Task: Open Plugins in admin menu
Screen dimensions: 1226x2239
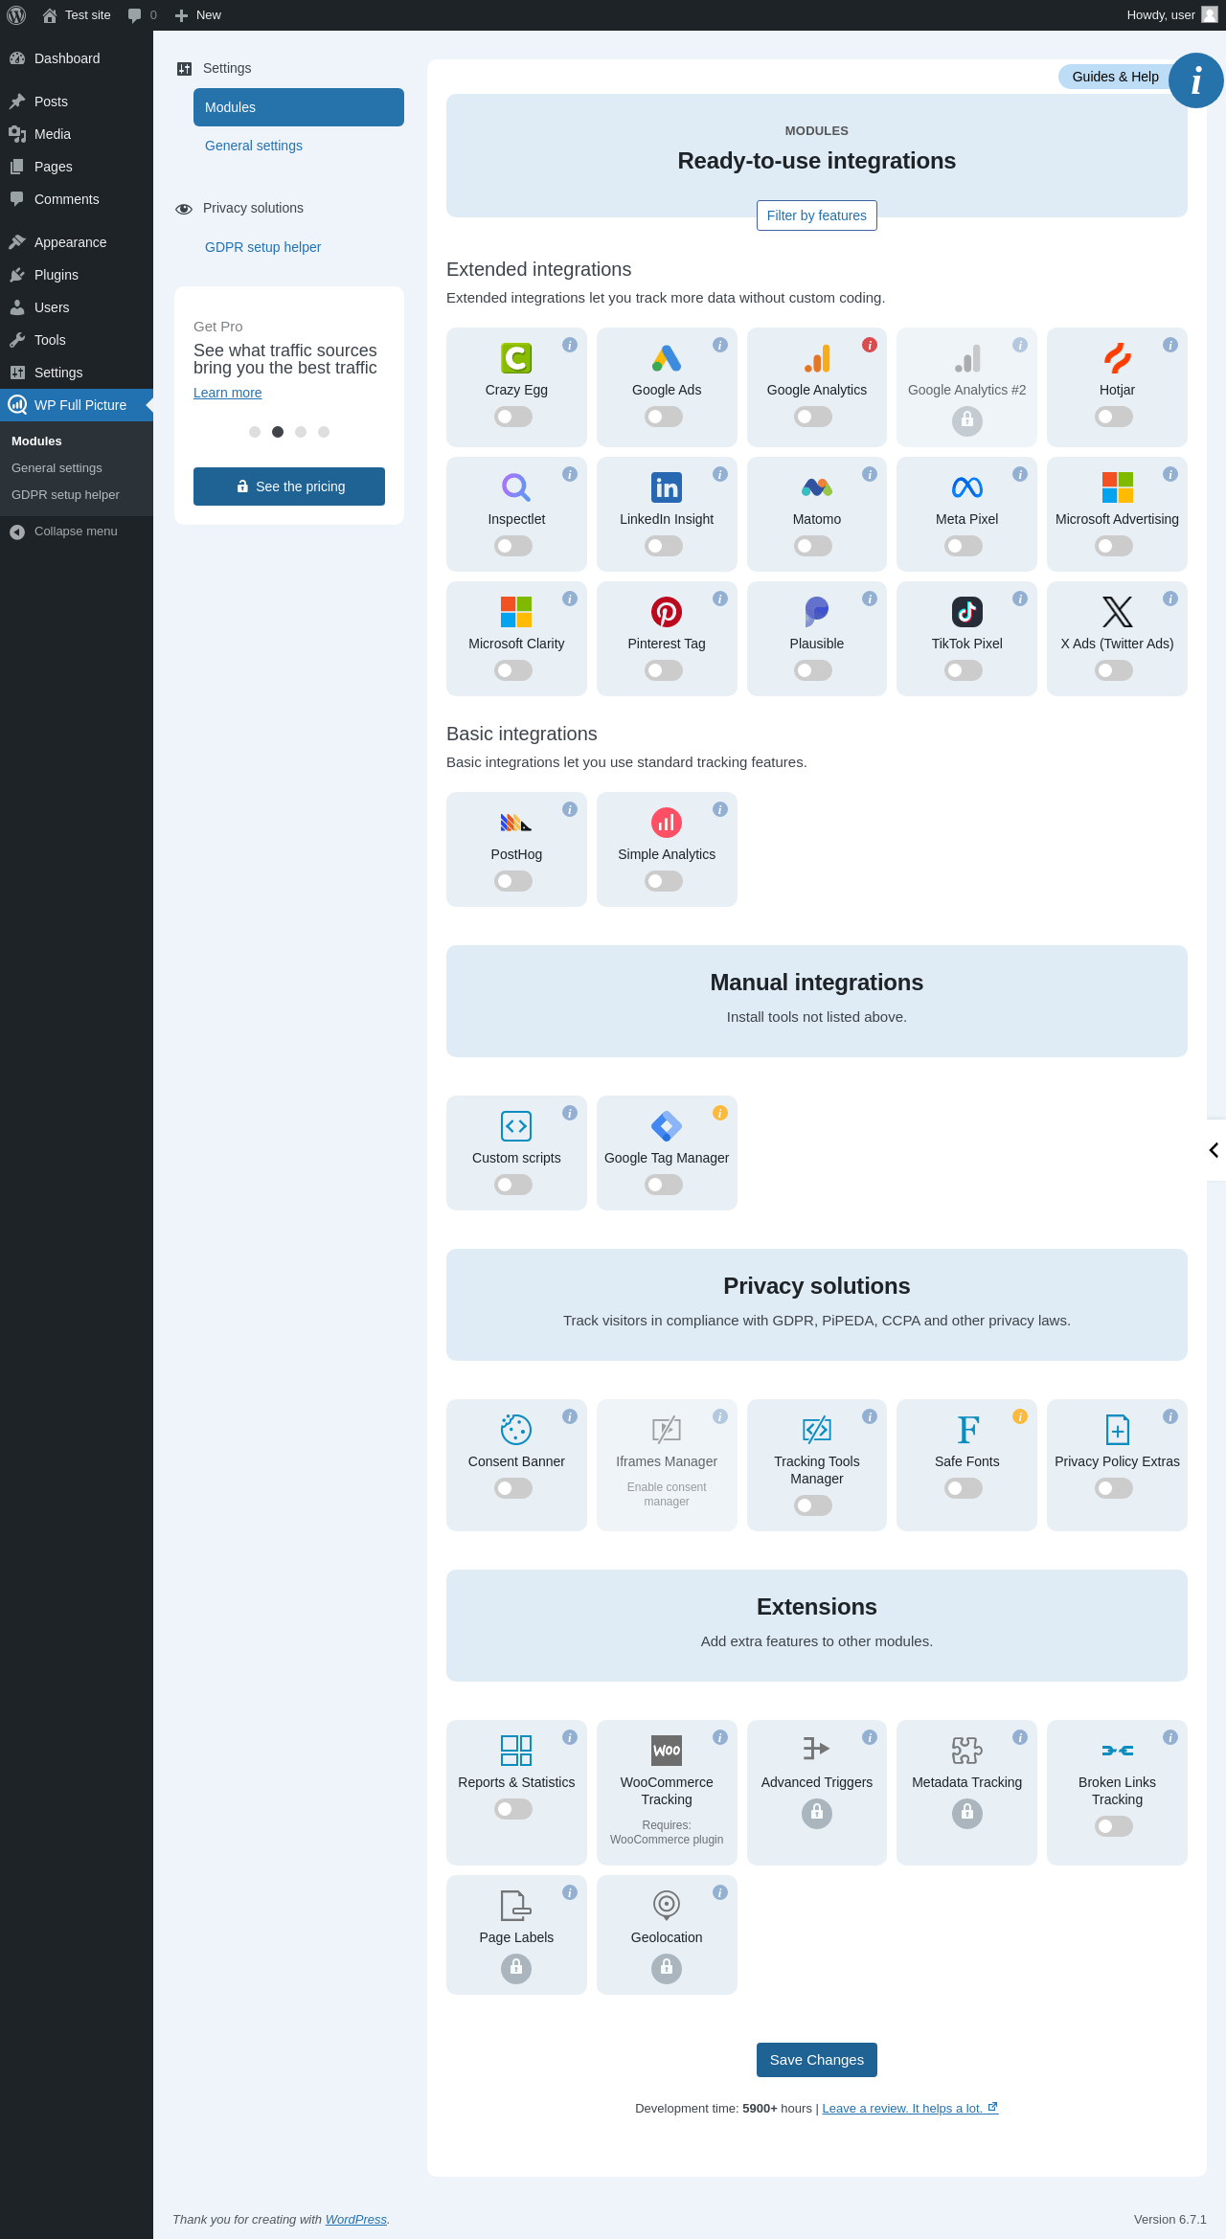Action: pyautogui.click(x=77, y=275)
